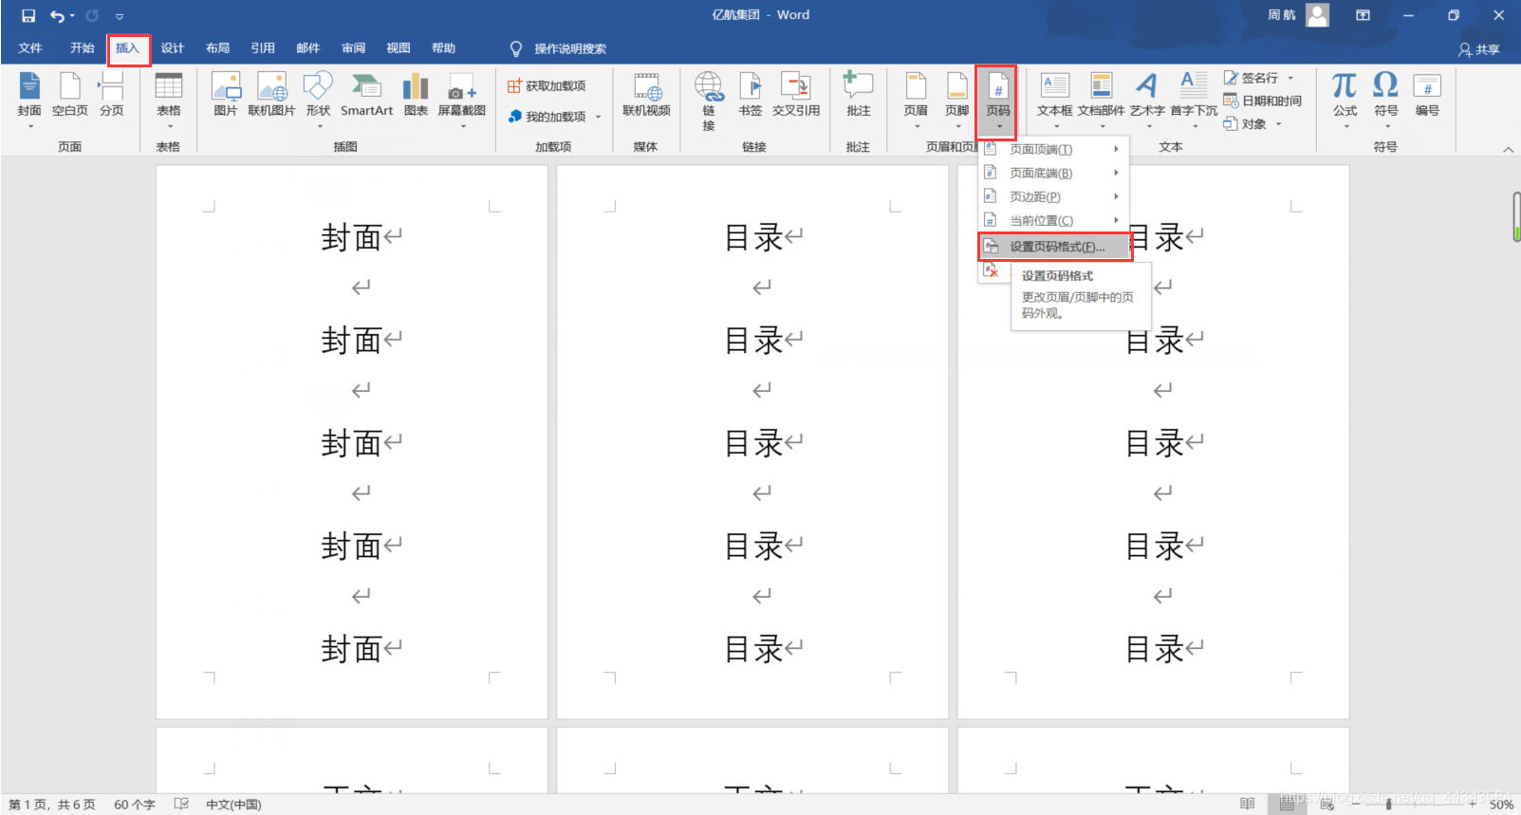The width and height of the screenshot is (1521, 815).
Task: Expand Page Margins (页边距) submenu
Action: (x=1053, y=196)
